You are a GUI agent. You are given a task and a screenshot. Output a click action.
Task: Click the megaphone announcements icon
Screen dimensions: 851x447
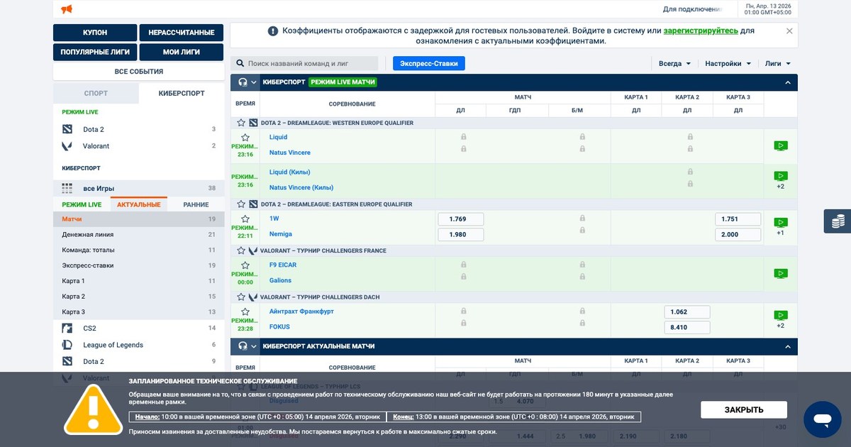(x=67, y=9)
